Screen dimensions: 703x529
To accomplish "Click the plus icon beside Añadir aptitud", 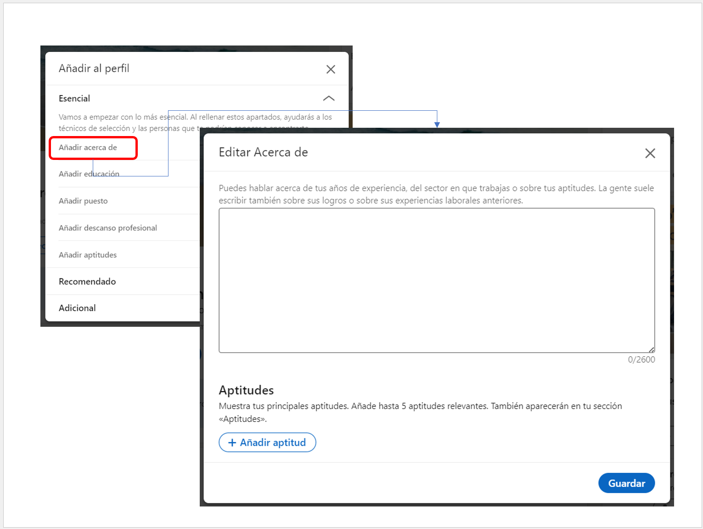I will pyautogui.click(x=232, y=442).
